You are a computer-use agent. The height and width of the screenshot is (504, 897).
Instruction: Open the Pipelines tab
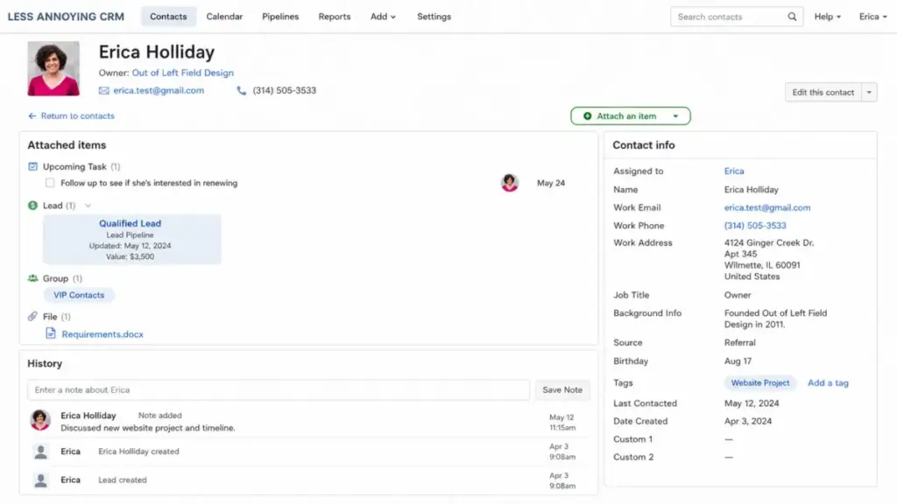pyautogui.click(x=280, y=17)
